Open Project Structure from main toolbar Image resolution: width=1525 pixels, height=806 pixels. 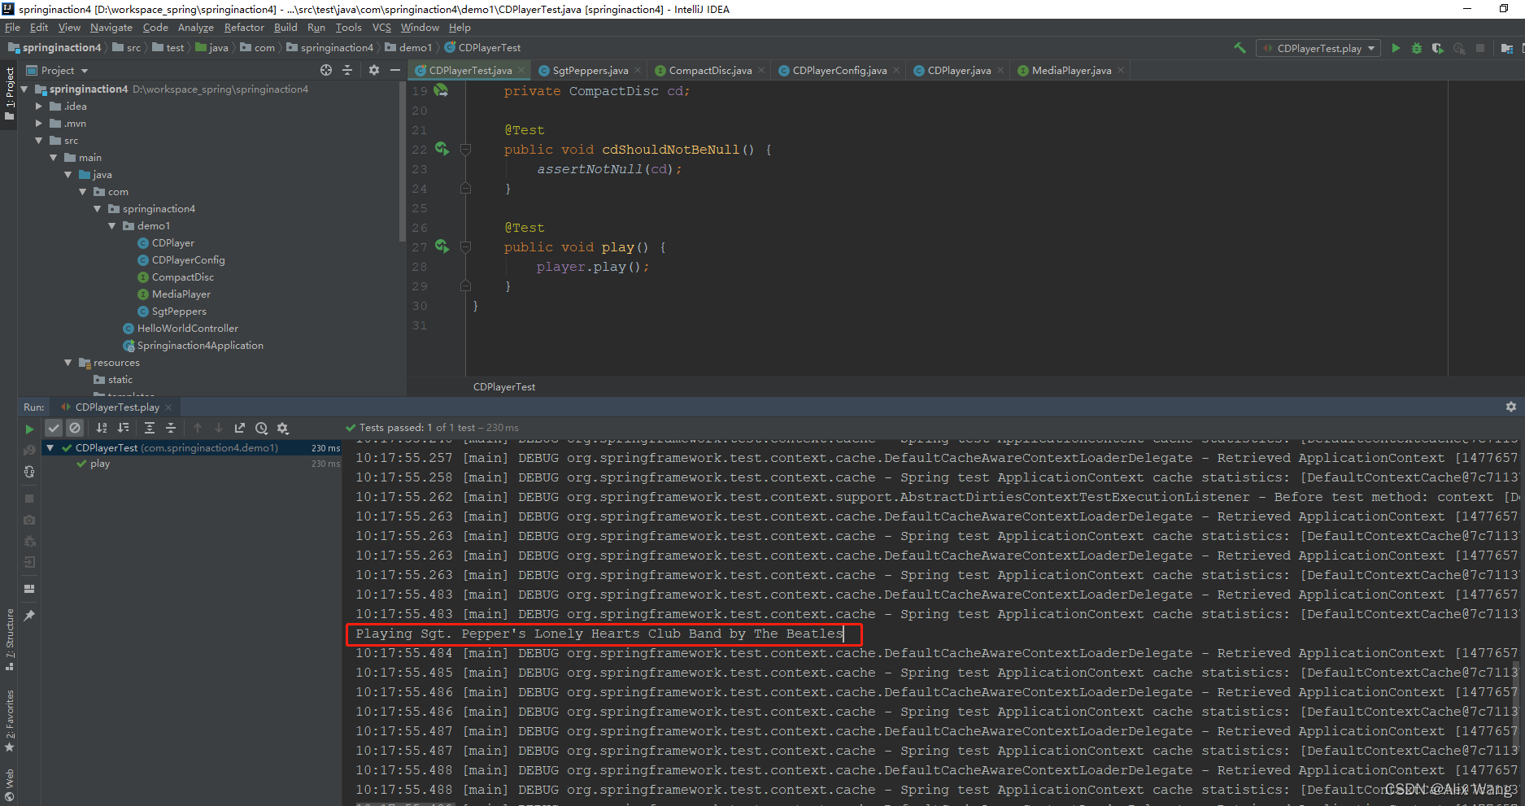click(x=1506, y=48)
